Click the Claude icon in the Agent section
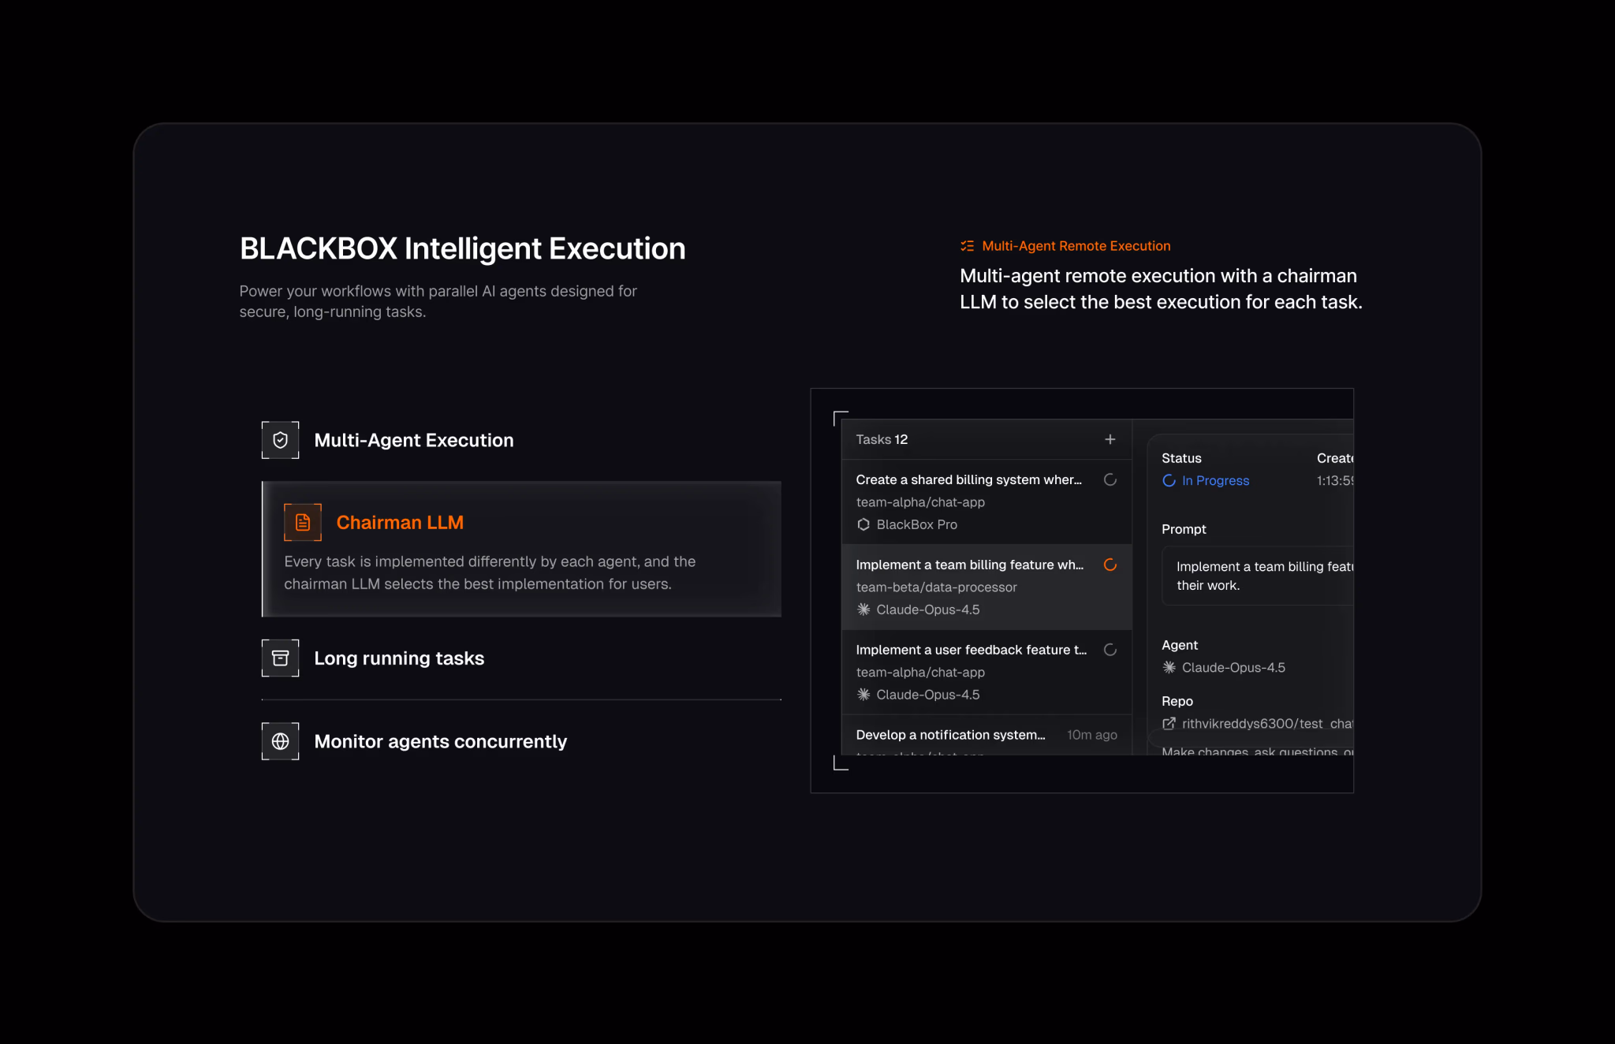Image resolution: width=1615 pixels, height=1044 pixels. 1169,667
